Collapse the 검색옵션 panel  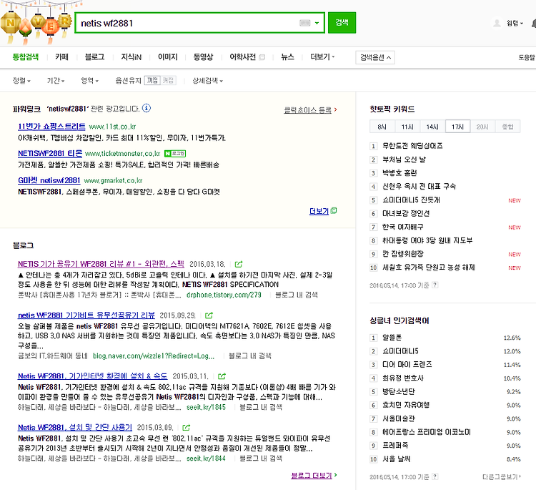click(x=375, y=57)
